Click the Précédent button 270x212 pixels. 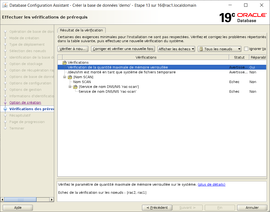pos(157,207)
